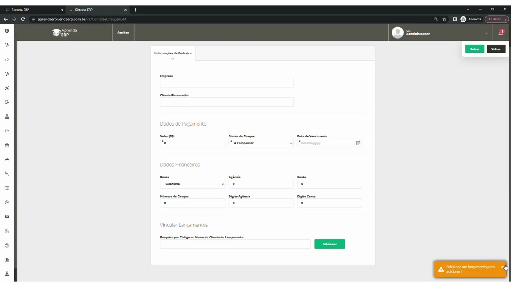Viewport: 511px width, 287px height.
Task: Open the document report sidebar icon
Action: 7,231
